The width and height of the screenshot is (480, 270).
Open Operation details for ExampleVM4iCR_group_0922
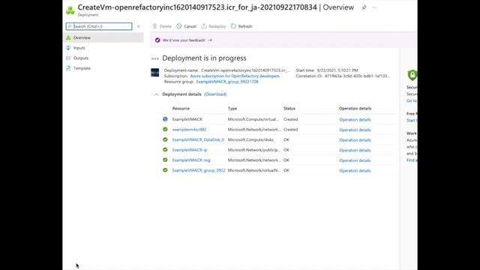click(x=355, y=170)
